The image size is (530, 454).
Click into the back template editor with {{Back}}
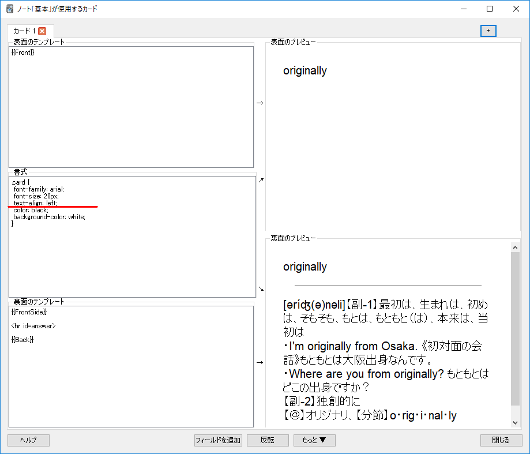point(131,366)
